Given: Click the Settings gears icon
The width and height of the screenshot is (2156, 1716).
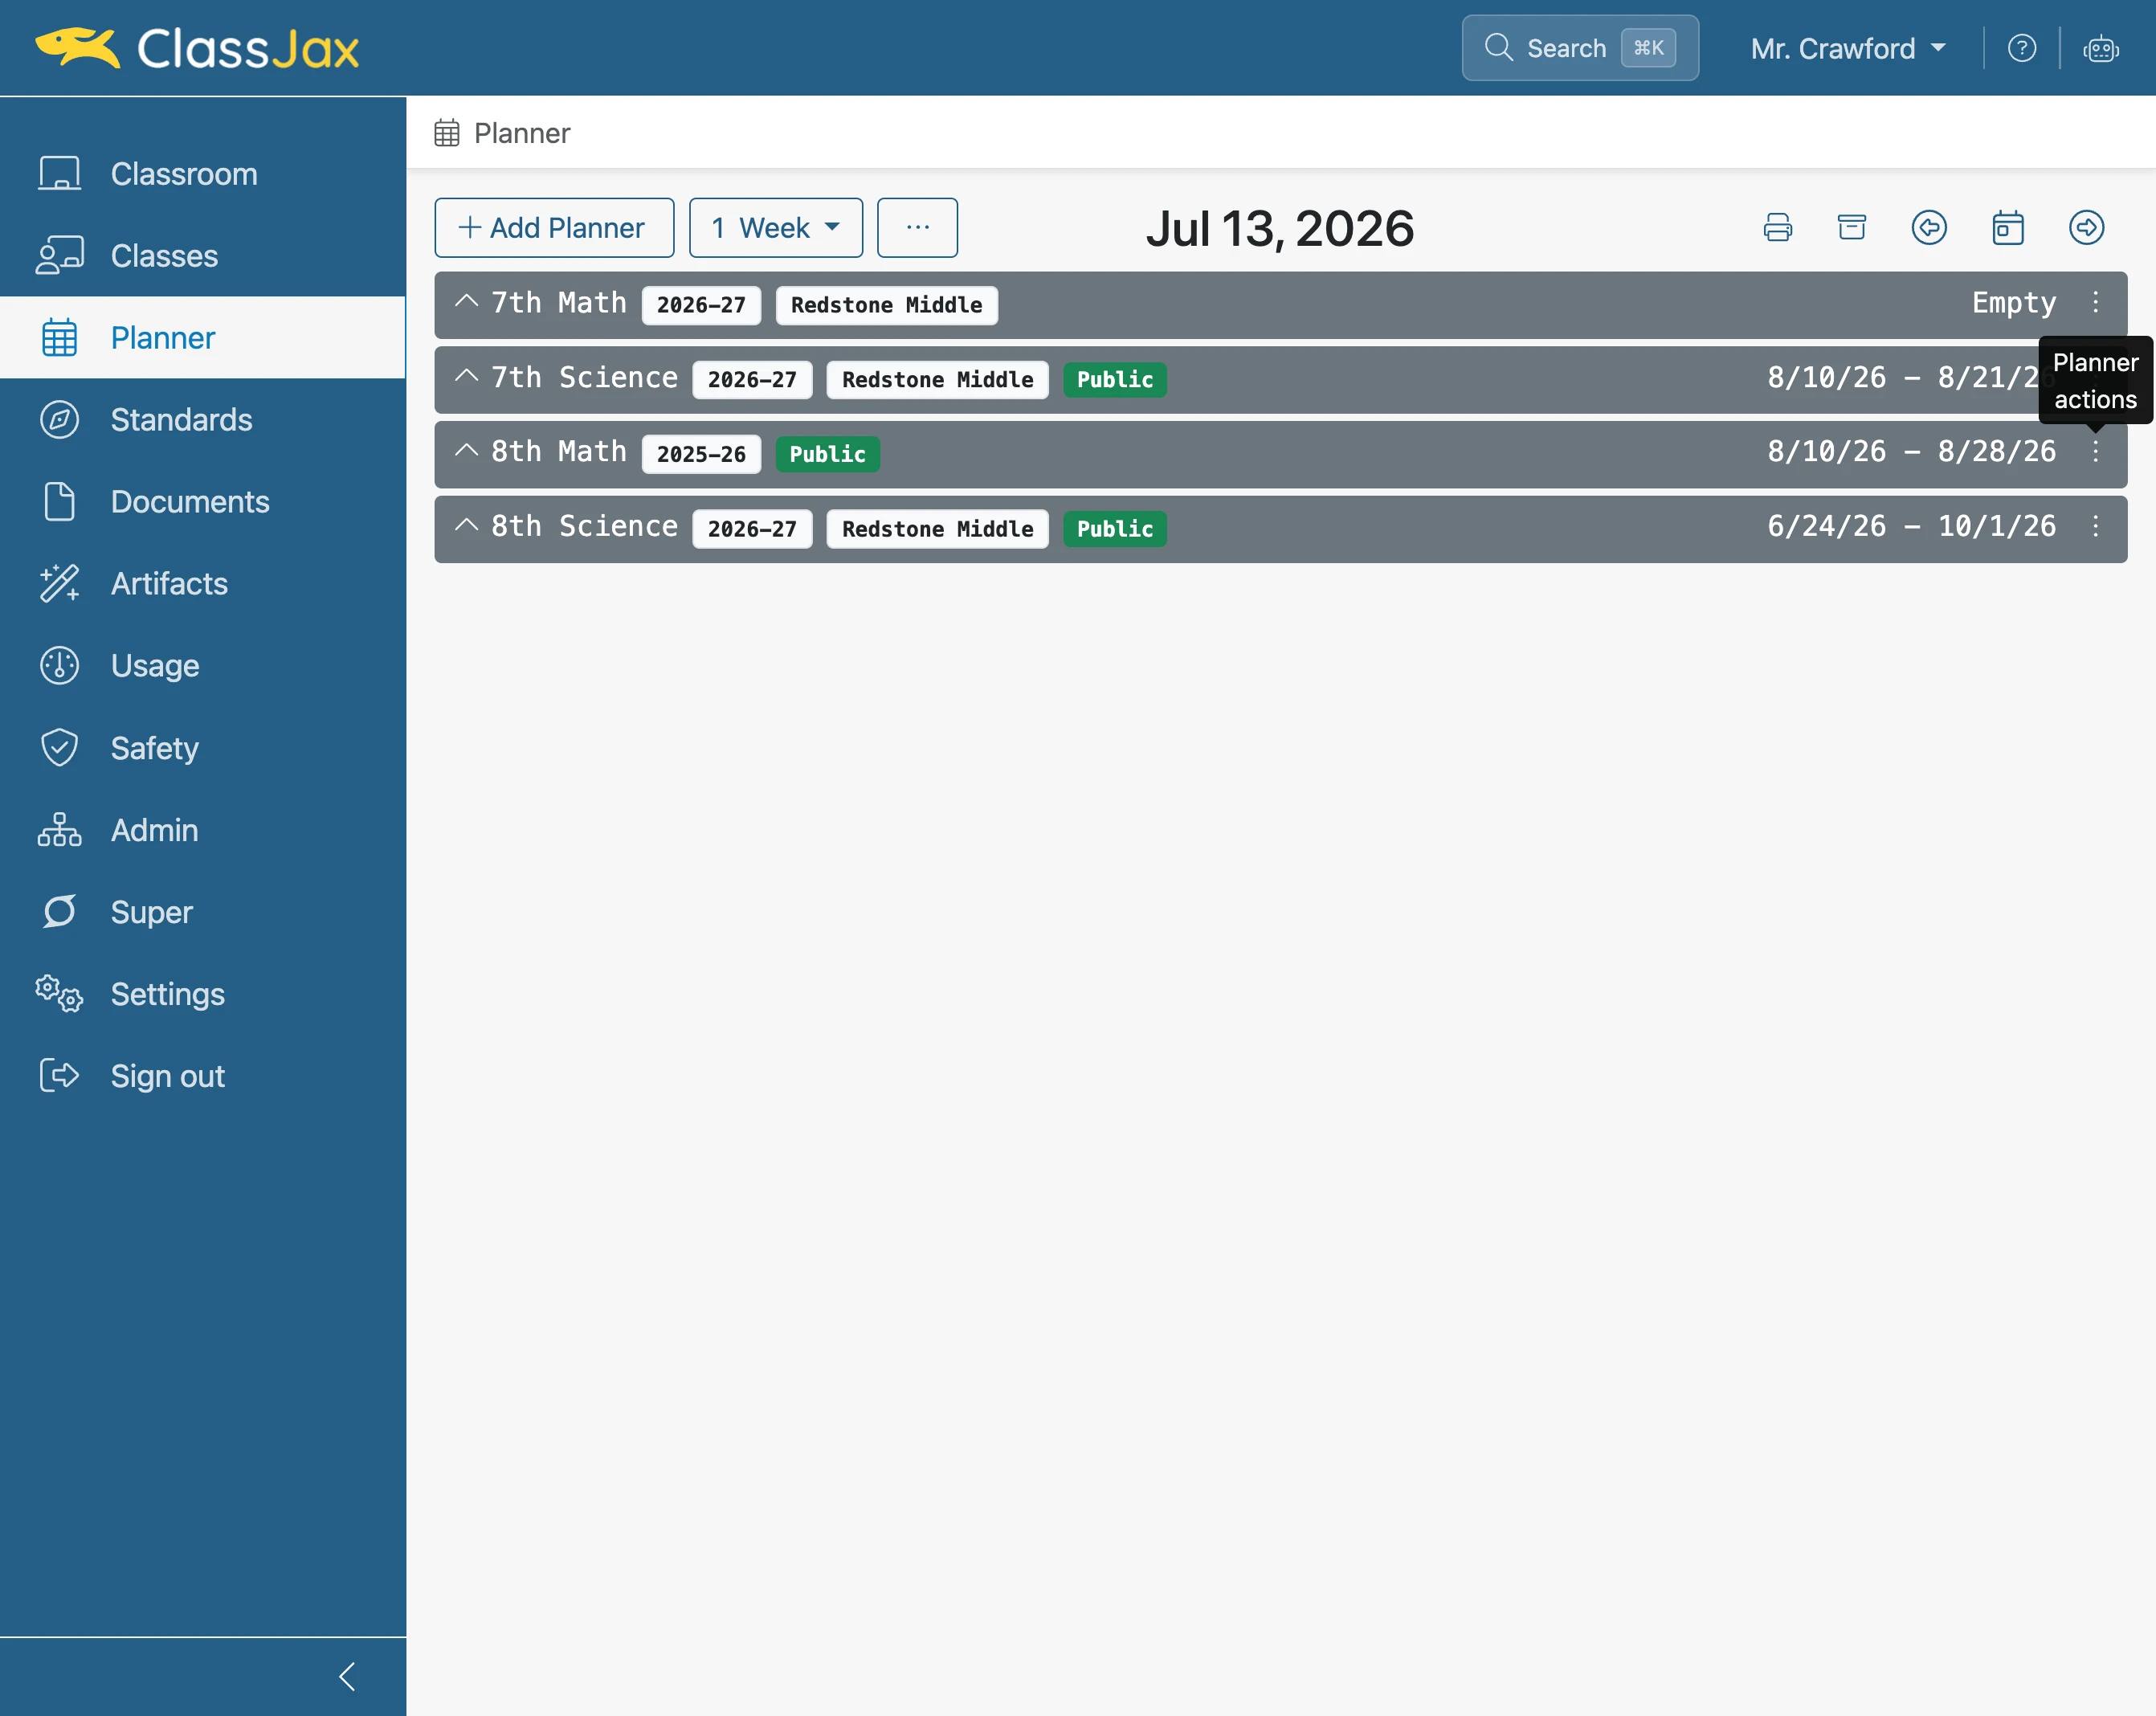Looking at the screenshot, I should (60, 993).
